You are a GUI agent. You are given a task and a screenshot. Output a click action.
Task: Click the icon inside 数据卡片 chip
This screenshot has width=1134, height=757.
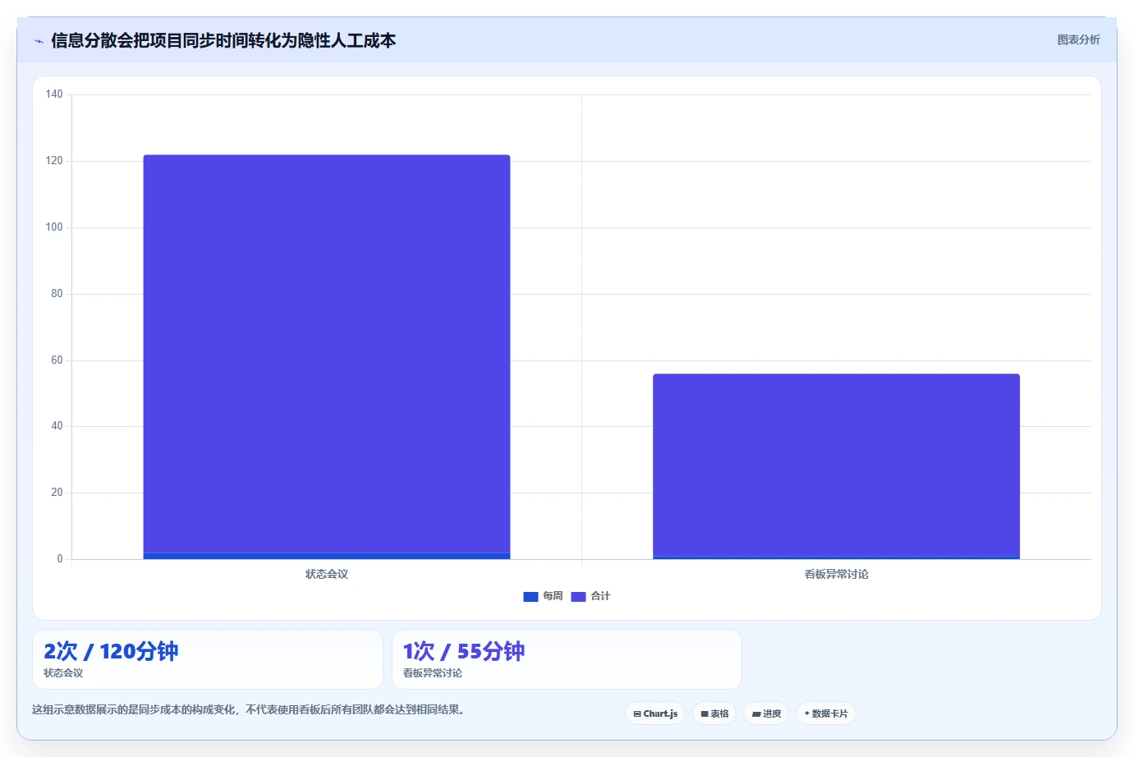[x=807, y=713]
